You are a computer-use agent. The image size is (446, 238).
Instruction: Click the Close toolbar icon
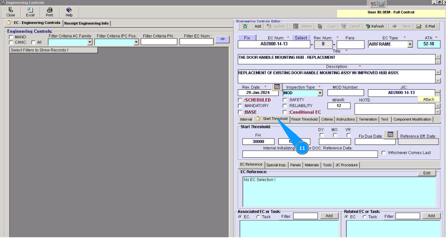(x=11, y=12)
